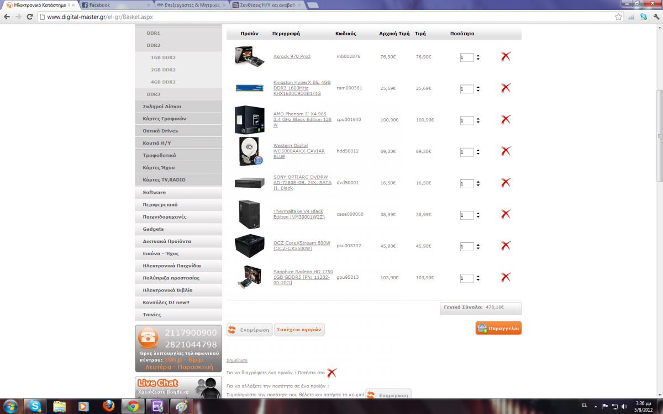The width and height of the screenshot is (663, 414).
Task: Remove Asrock 970 Pro3 with red X
Action: point(506,56)
